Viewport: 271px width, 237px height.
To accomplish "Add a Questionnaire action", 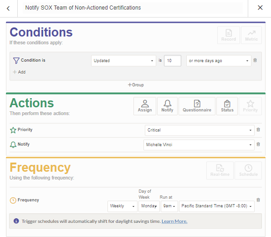I will pyautogui.click(x=197, y=106).
